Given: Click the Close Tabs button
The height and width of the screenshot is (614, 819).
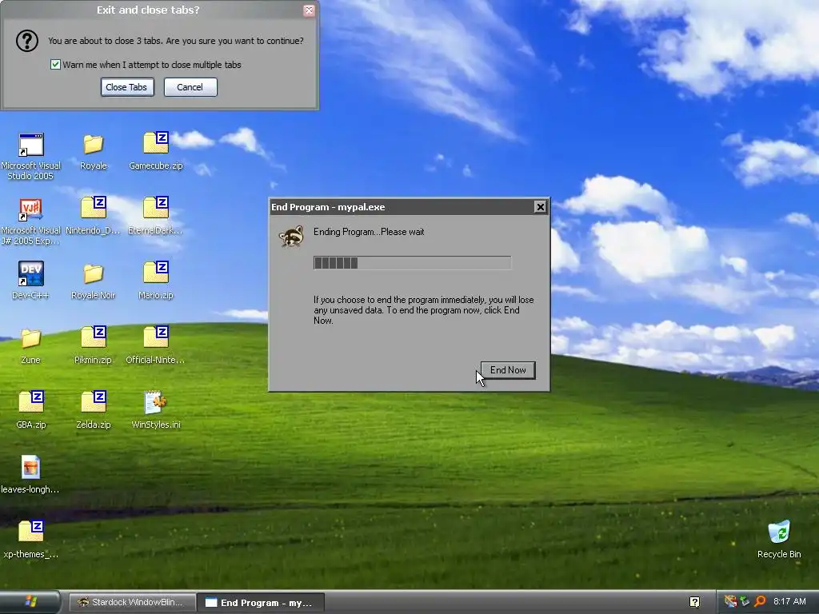Looking at the screenshot, I should click(127, 87).
